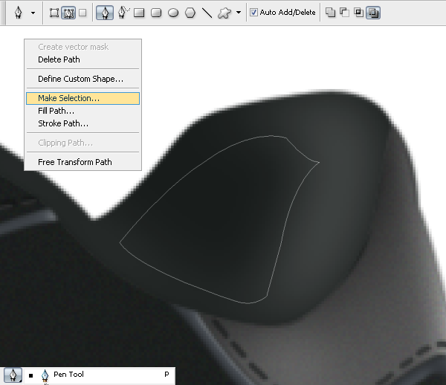Image resolution: width=446 pixels, height=385 pixels.
Task: Select the Rounded Rectangle tool
Action: point(156,13)
